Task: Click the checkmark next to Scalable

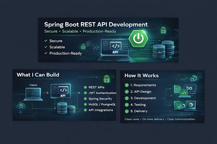Action: (46, 47)
